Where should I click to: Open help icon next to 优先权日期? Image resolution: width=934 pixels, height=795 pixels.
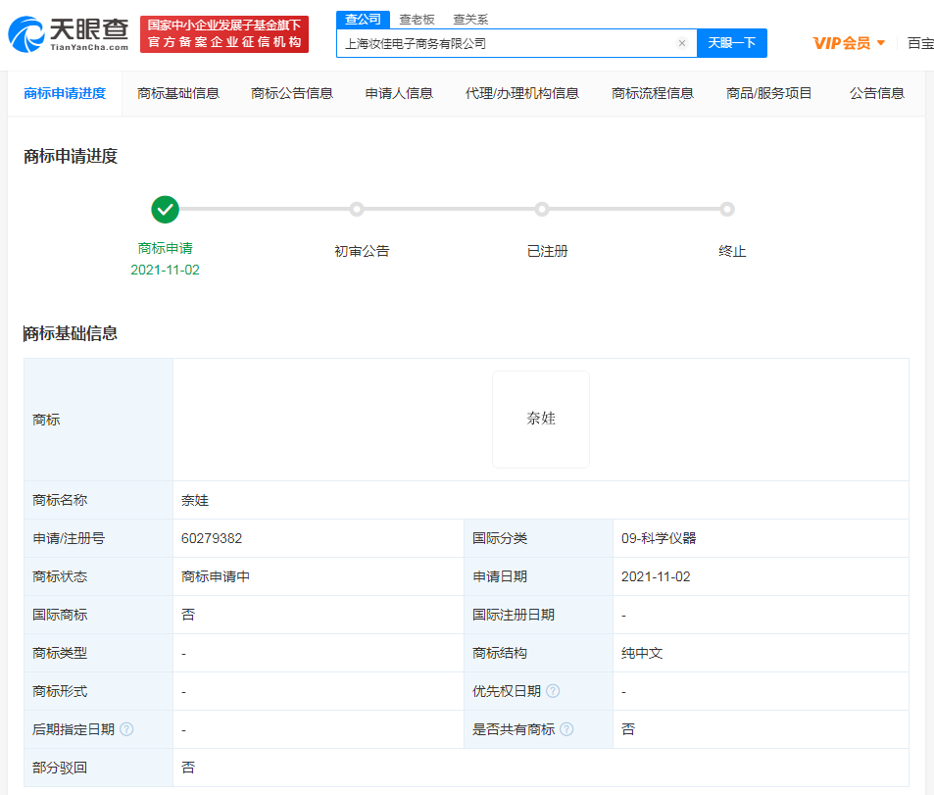[x=553, y=691]
